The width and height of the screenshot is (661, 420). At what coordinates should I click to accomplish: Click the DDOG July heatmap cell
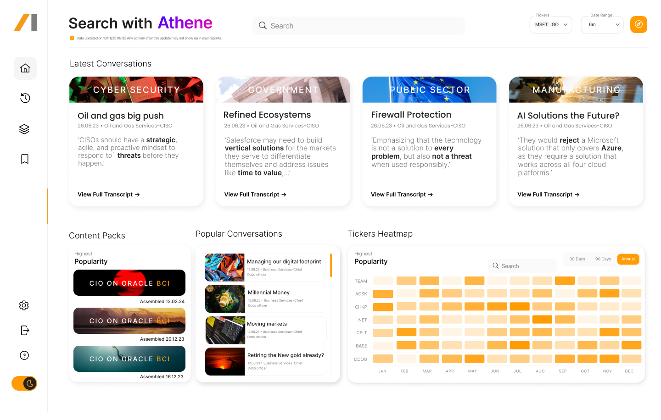(517, 359)
